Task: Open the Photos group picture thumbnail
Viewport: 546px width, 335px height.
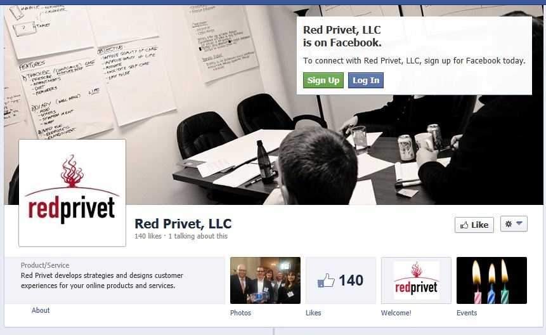Action: click(265, 280)
